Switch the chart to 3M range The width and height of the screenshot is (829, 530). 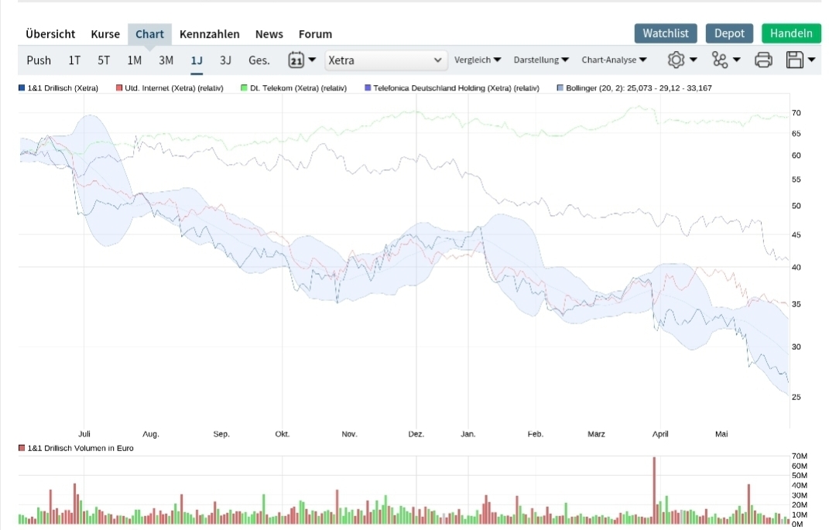tap(166, 60)
